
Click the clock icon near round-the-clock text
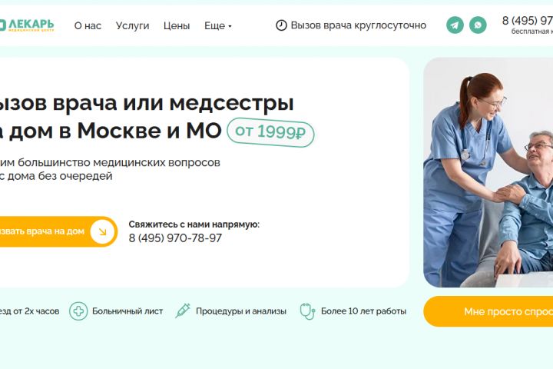[x=281, y=25]
